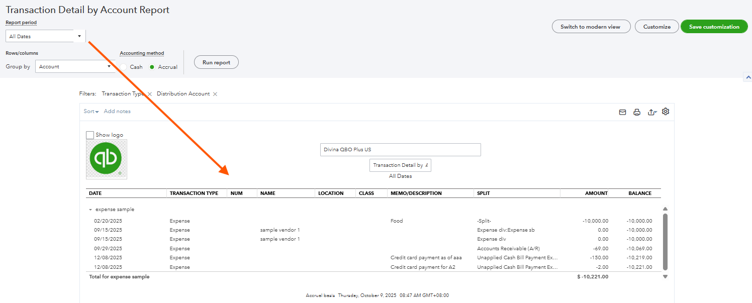
Task: Click the report's vertical scrollbar
Action: (x=665, y=241)
